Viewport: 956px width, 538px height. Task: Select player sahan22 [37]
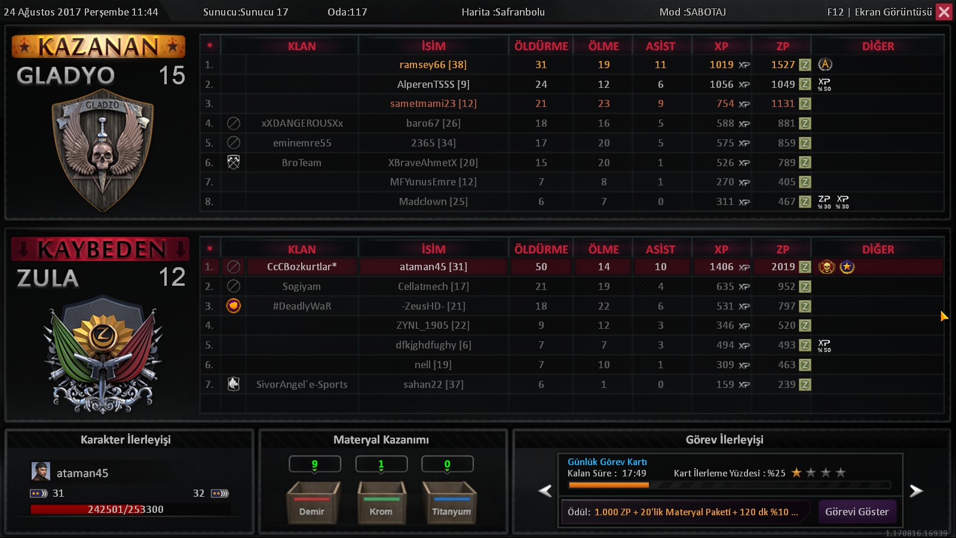coord(433,384)
